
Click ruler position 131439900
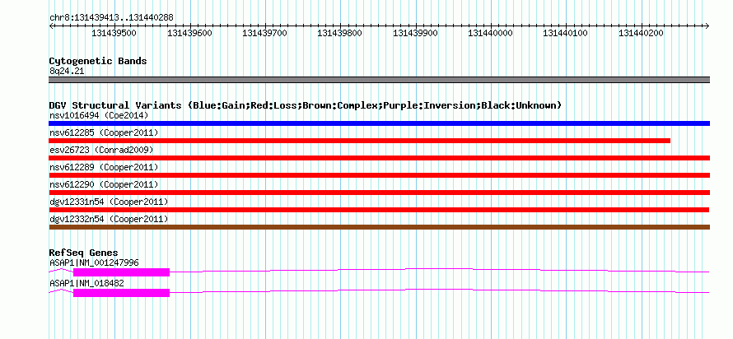415,33
